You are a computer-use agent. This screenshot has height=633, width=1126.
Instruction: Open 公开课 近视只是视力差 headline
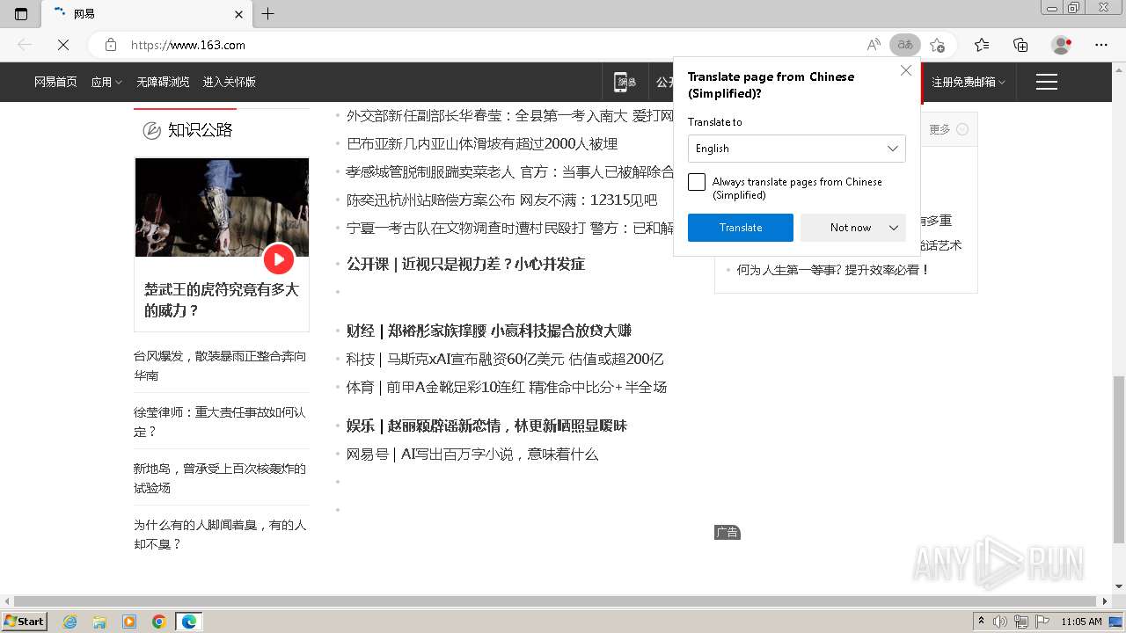[x=465, y=264]
